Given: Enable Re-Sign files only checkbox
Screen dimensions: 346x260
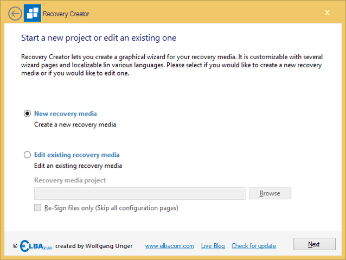Looking at the screenshot, I should pyautogui.click(x=37, y=208).
